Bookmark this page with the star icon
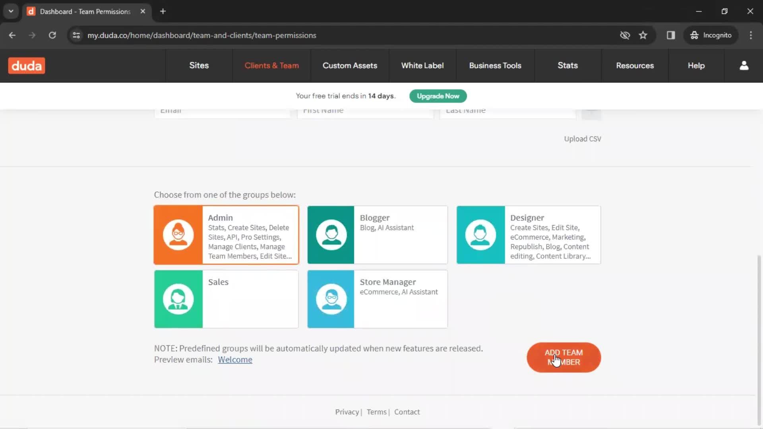The height and width of the screenshot is (429, 763). click(x=643, y=35)
